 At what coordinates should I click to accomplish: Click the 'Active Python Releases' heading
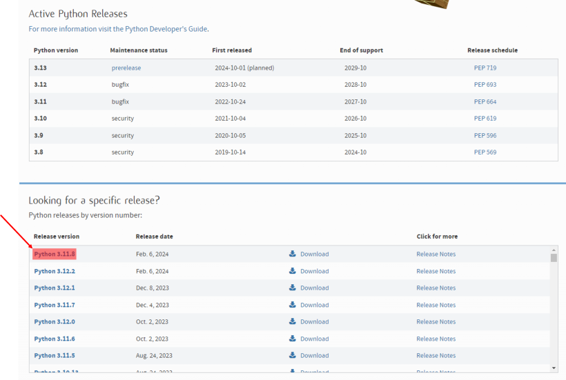[x=78, y=14]
